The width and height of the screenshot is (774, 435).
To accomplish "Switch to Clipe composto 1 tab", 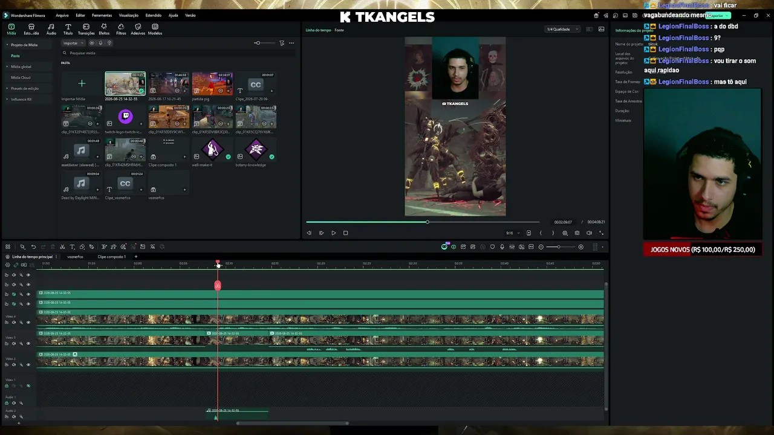I will pyautogui.click(x=112, y=257).
